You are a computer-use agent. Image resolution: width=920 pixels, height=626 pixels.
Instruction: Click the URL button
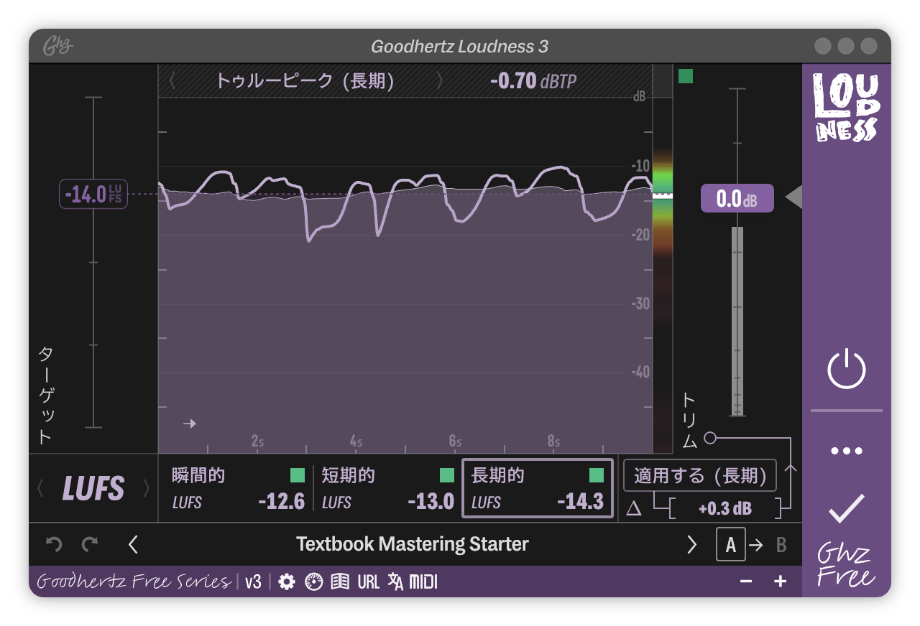pyautogui.click(x=369, y=581)
